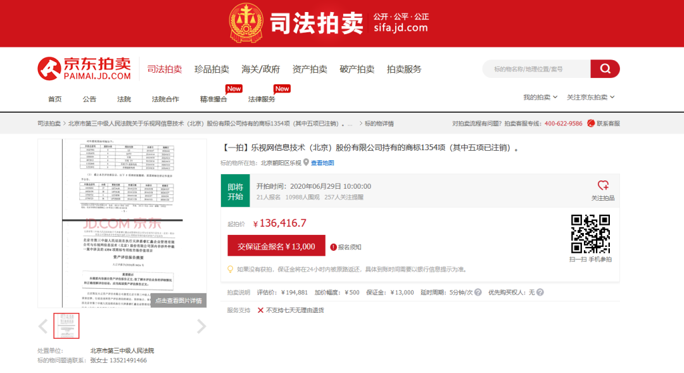
Task: Open the 珍品拍卖 tab
Action: tap(212, 69)
